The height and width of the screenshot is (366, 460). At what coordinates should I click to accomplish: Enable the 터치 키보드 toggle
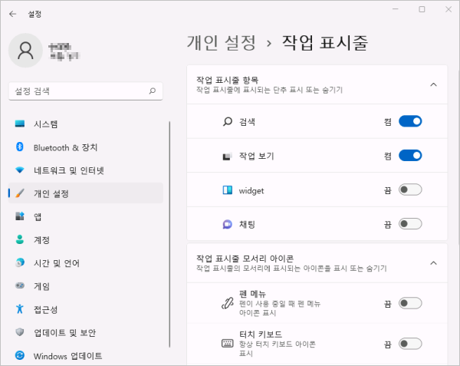coord(410,344)
